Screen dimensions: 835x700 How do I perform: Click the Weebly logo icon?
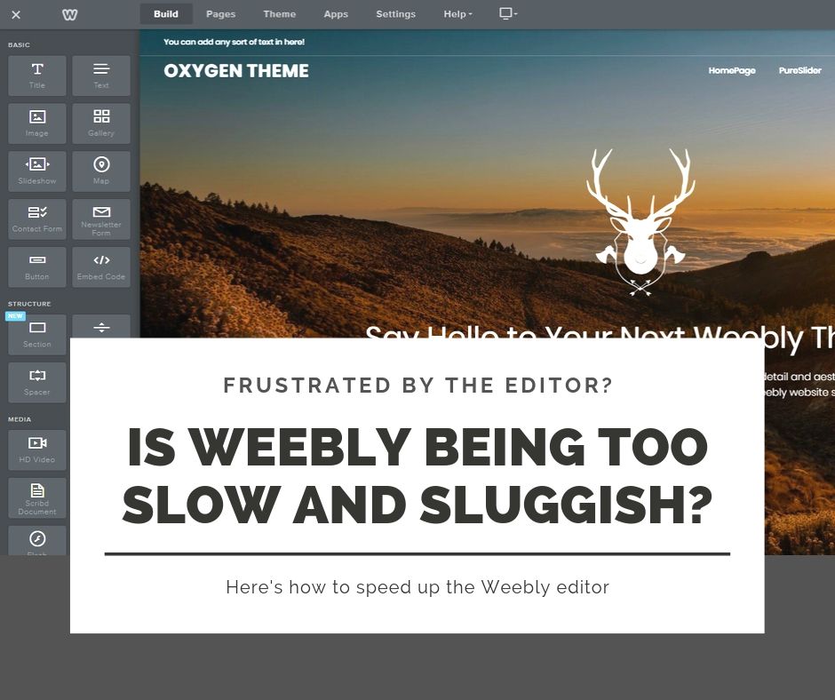point(70,14)
